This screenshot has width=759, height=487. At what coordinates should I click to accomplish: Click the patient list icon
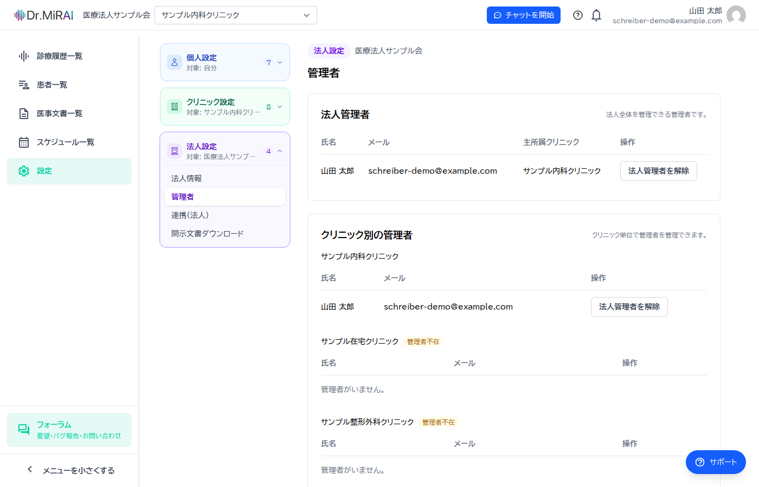pos(24,85)
